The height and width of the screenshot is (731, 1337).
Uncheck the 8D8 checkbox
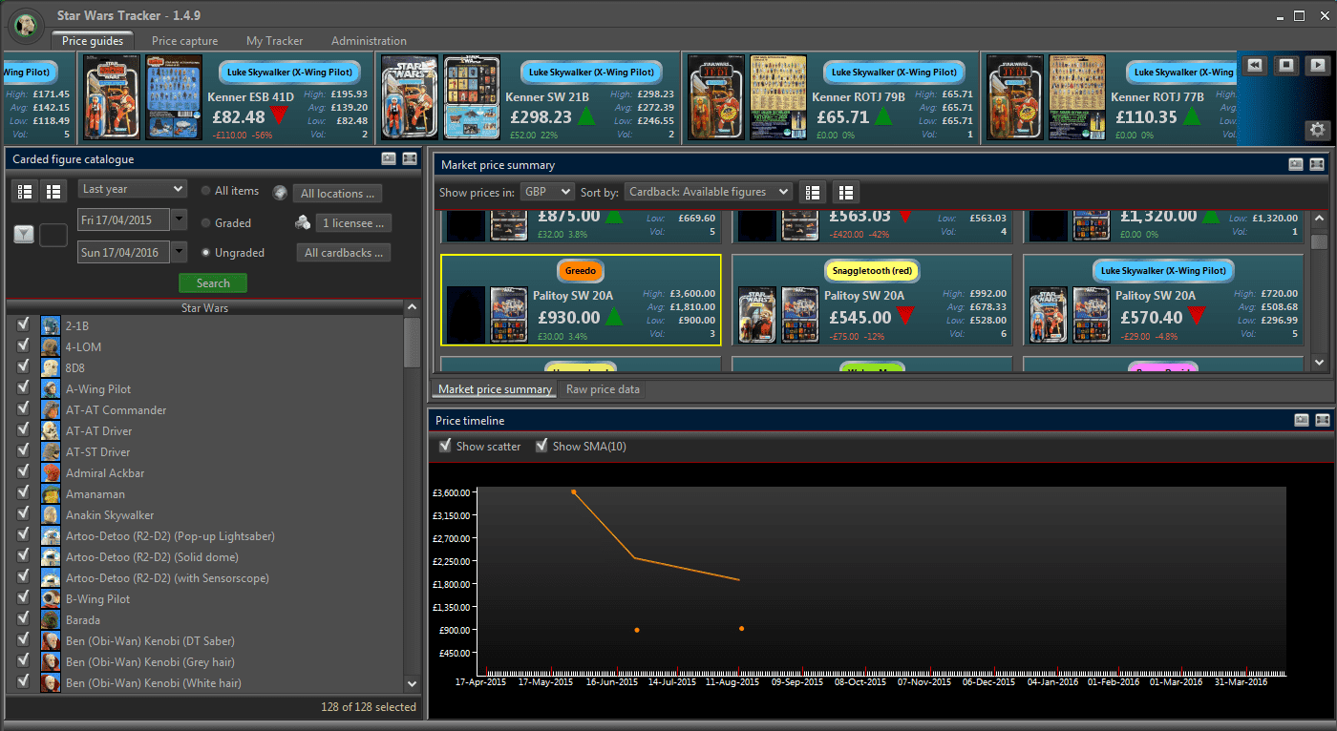pos(23,367)
